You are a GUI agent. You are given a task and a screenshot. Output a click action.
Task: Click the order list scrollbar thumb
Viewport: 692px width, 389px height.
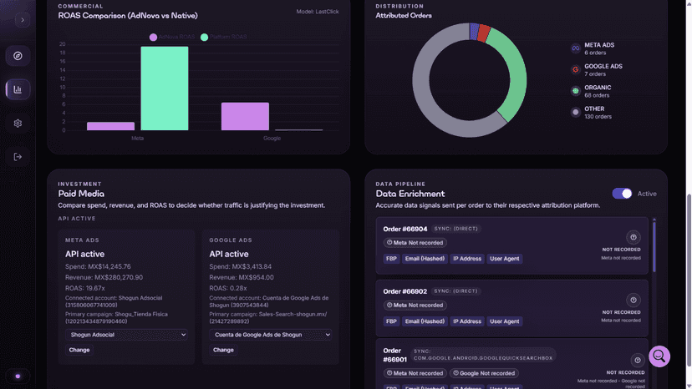click(654, 247)
